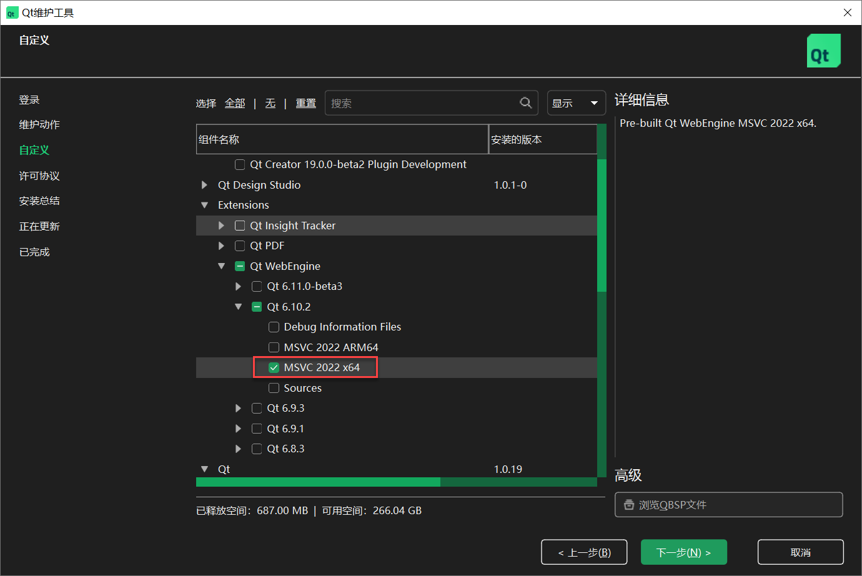This screenshot has height=576, width=862.
Task: Select the 自定义 sidebar step
Action: click(x=34, y=150)
